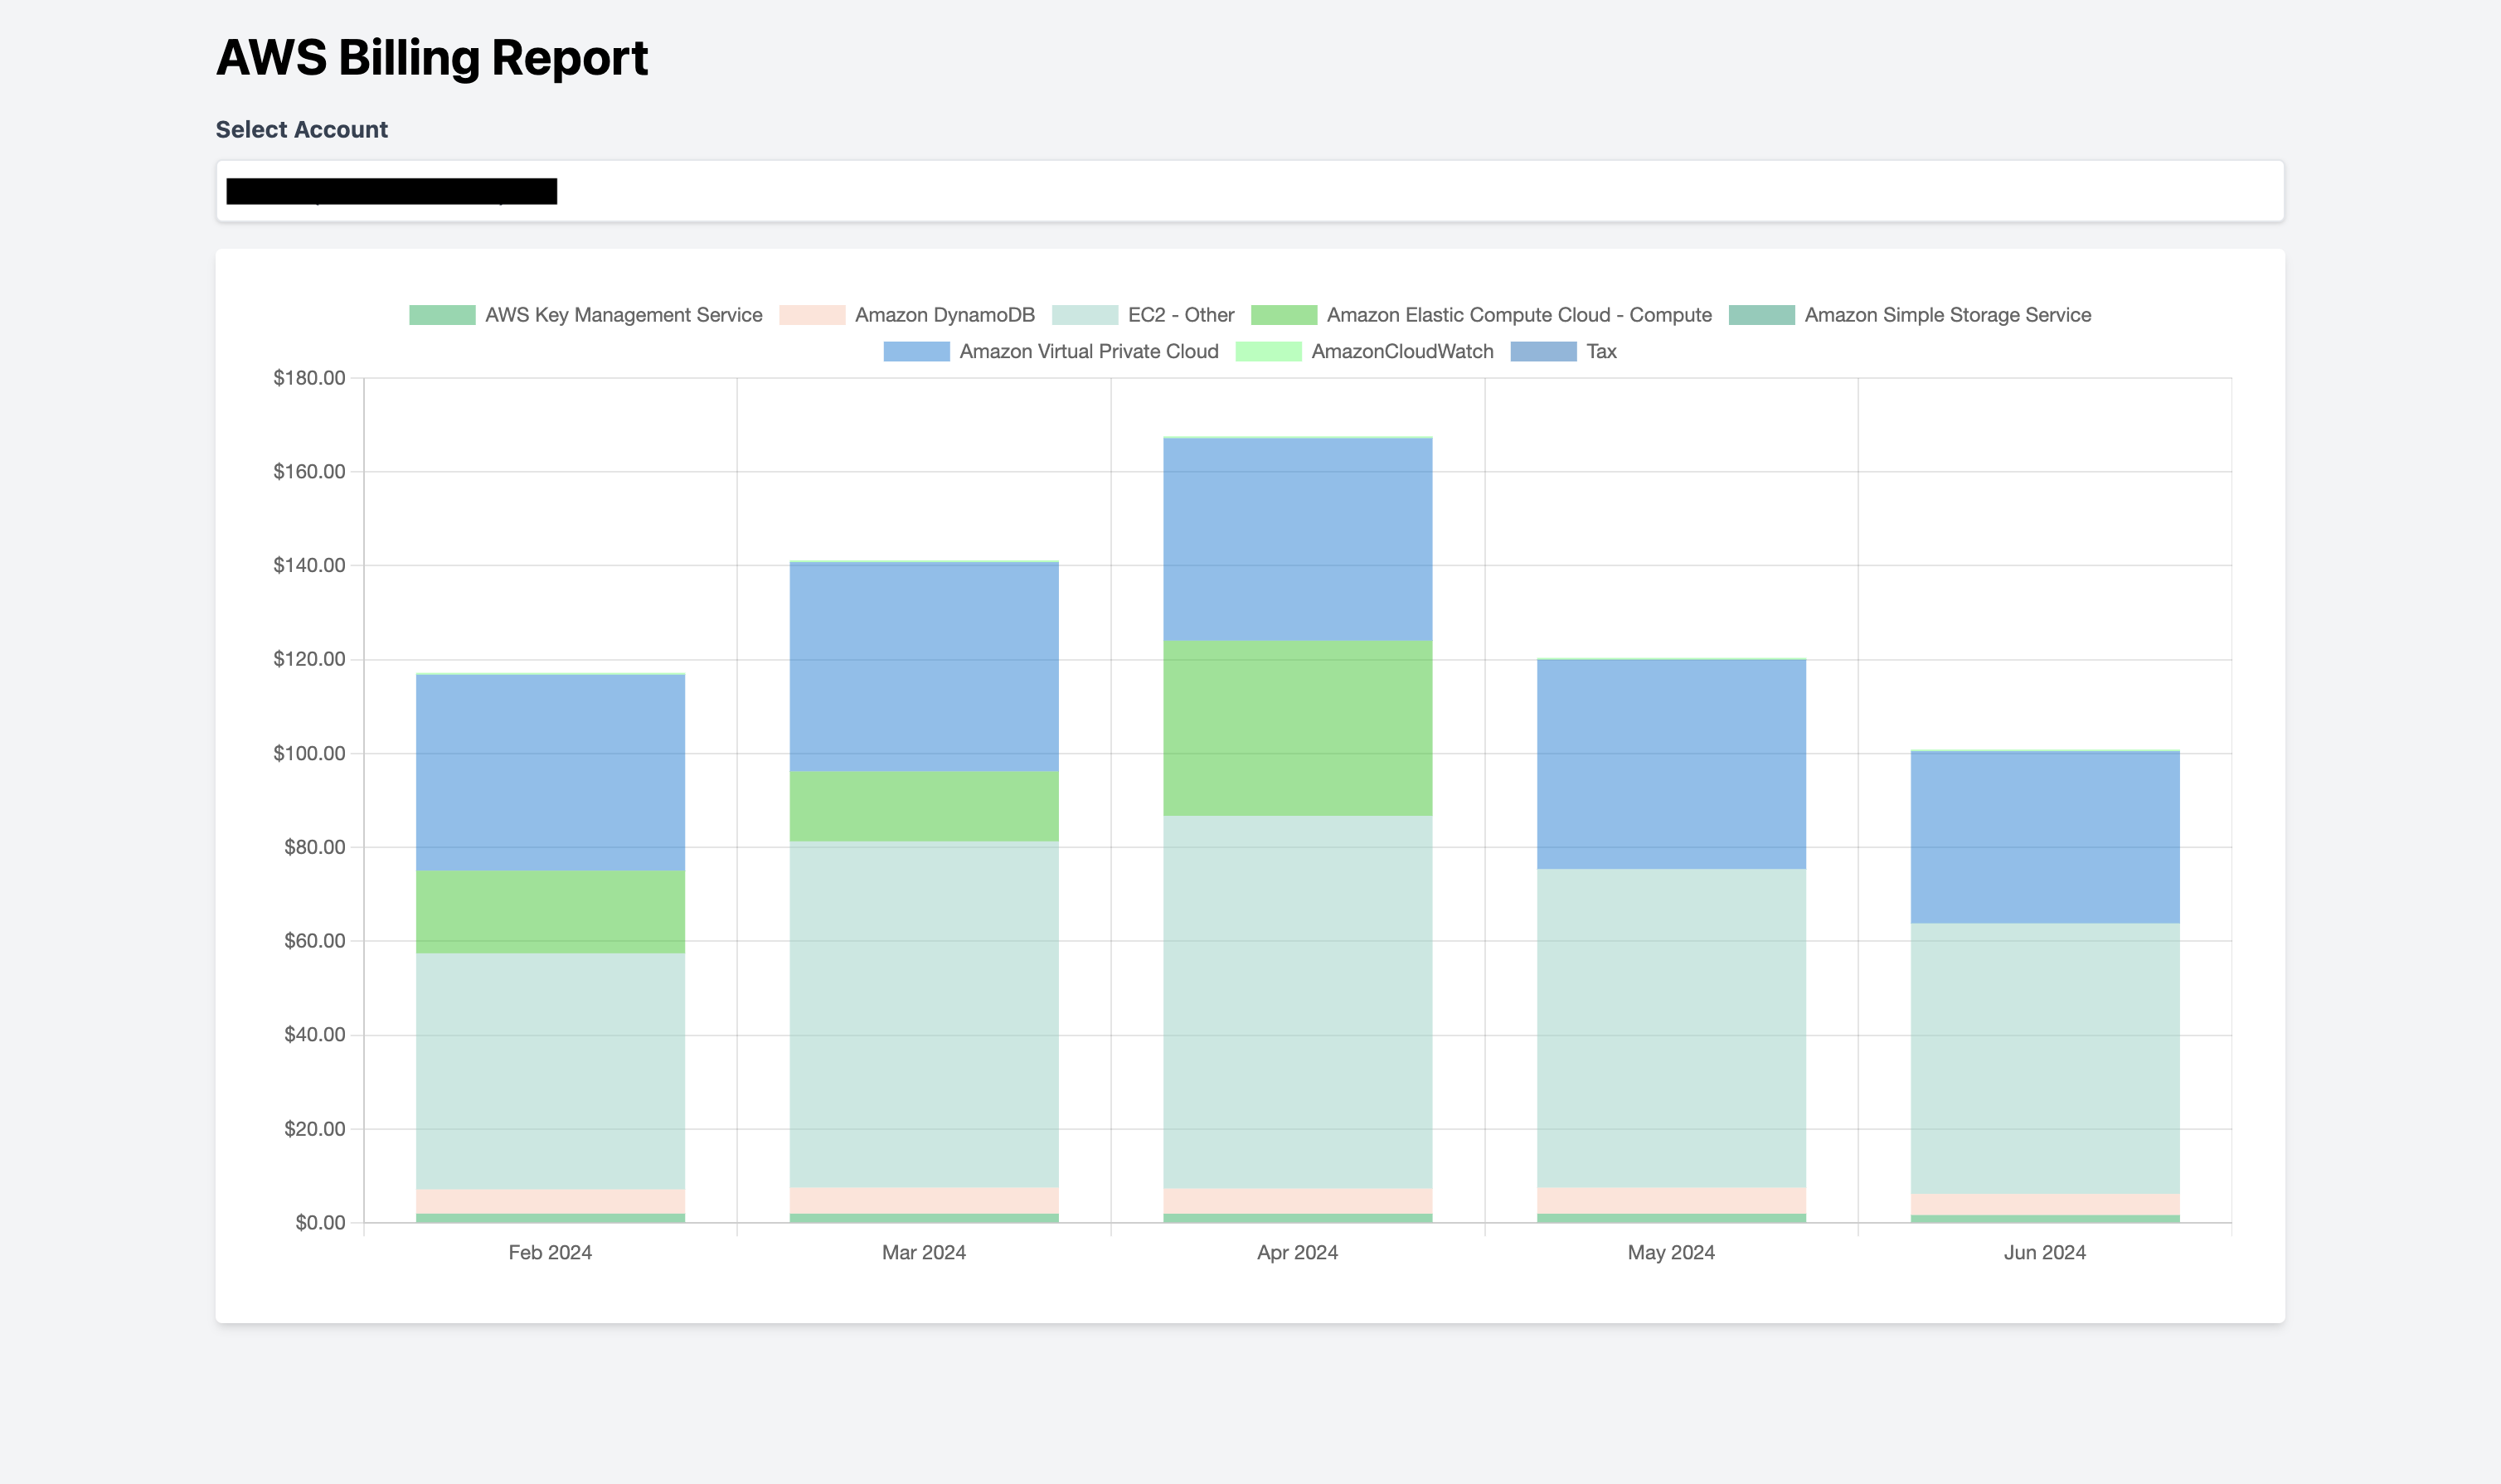Click the Jun 2024 axis label
Image resolution: width=2501 pixels, height=1484 pixels.
(x=2044, y=1252)
